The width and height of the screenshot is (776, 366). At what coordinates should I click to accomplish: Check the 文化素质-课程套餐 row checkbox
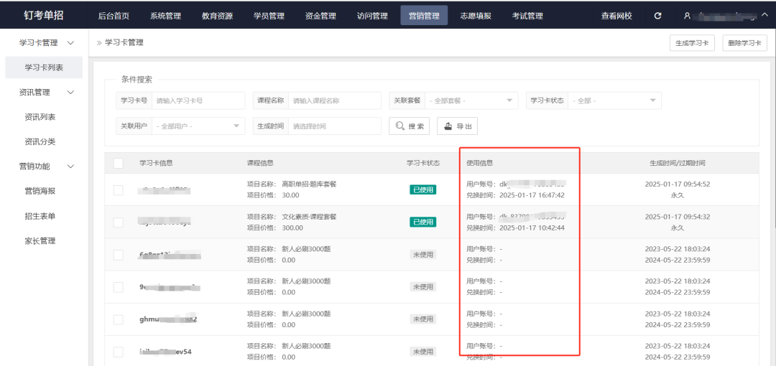(x=119, y=222)
